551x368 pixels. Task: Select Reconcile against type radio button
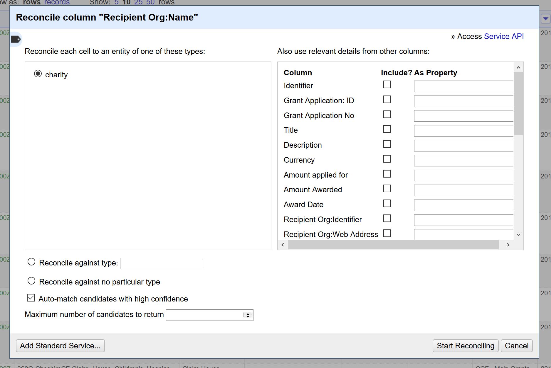31,262
